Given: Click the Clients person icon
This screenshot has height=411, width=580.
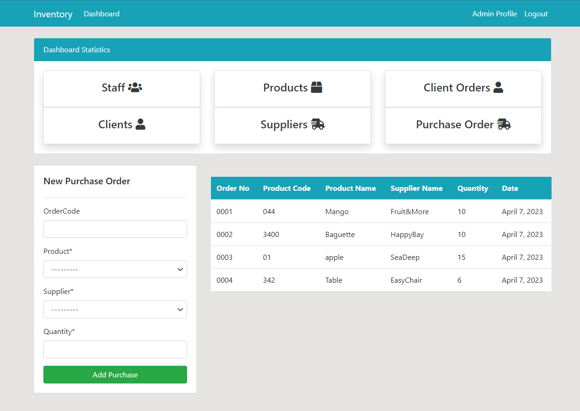Looking at the screenshot, I should [x=141, y=124].
